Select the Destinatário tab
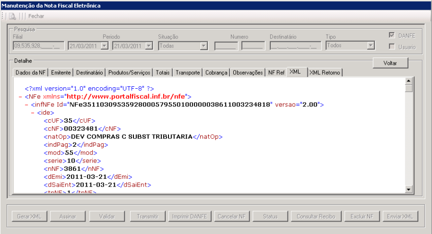The height and width of the screenshot is (234, 432). 90,73
